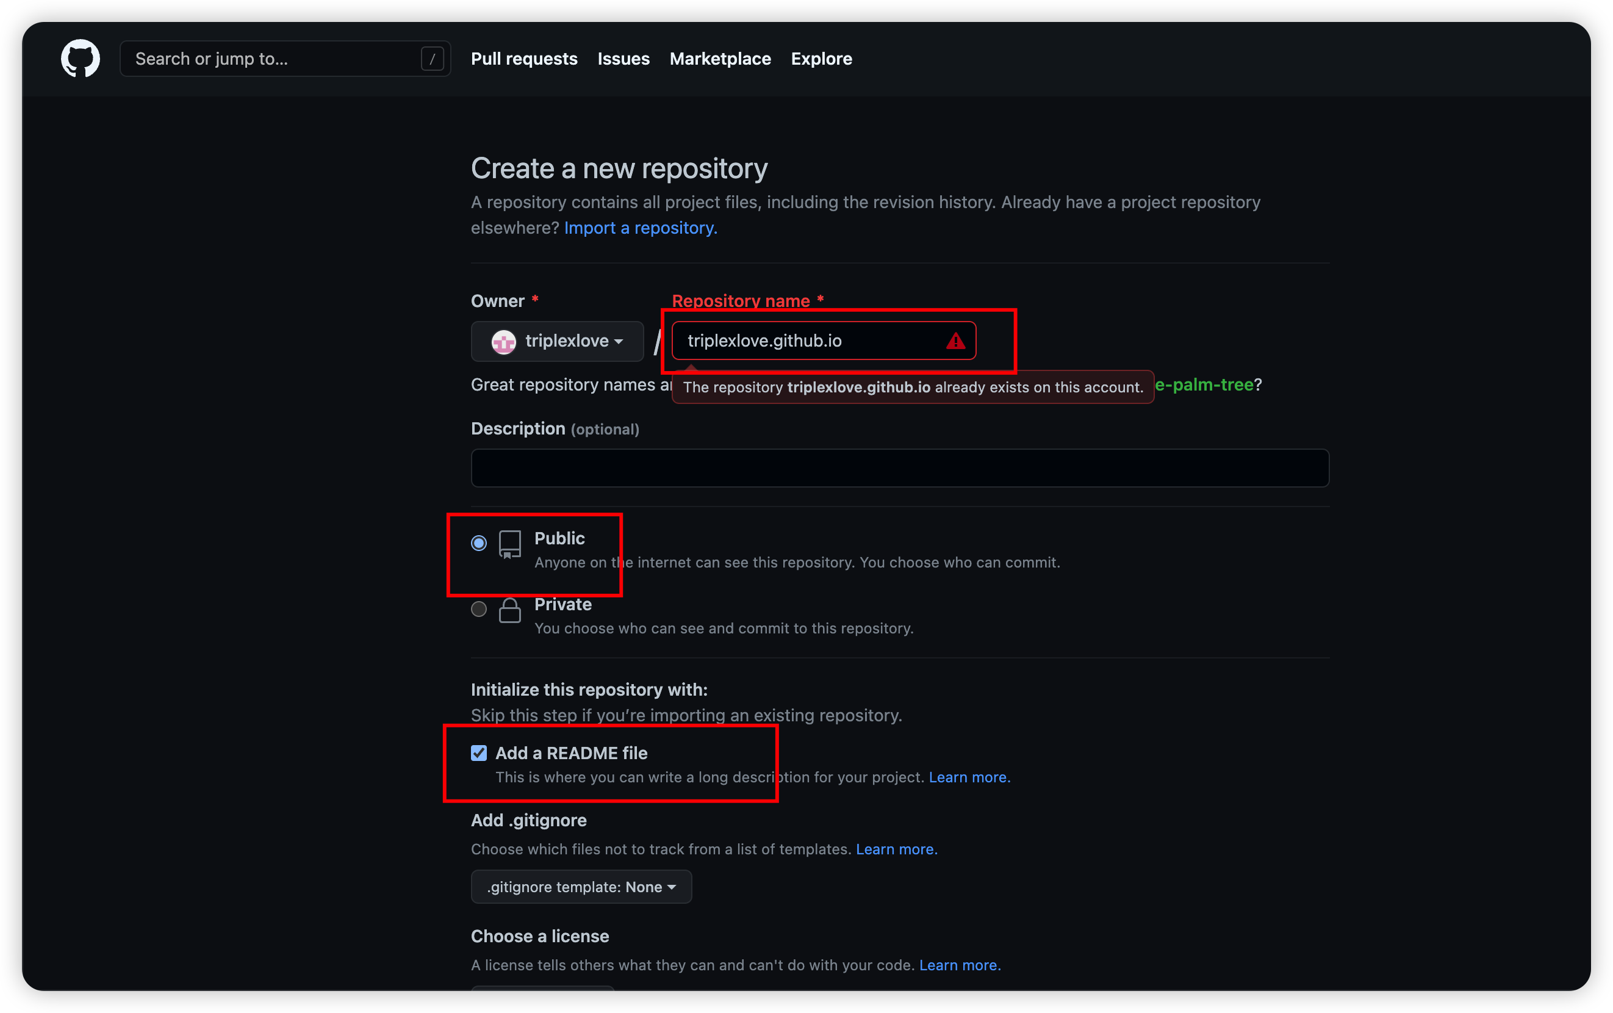Uncheck Add a README file checkbox
1613x1013 pixels.
click(479, 753)
